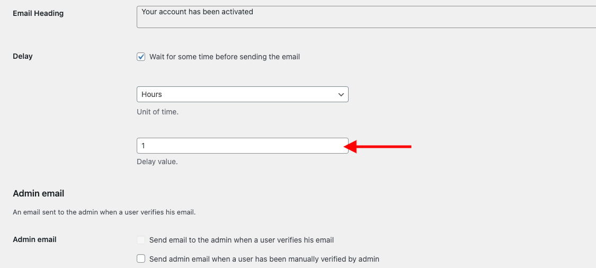
Task: Click "Admin email" row label beside checkboxes
Action: point(34,239)
